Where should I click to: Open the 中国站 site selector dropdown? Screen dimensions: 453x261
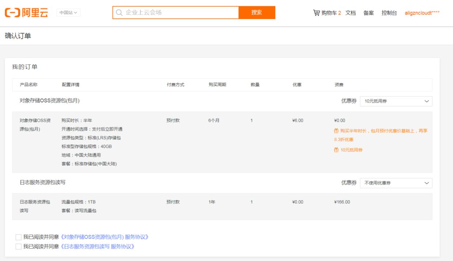tap(68, 12)
